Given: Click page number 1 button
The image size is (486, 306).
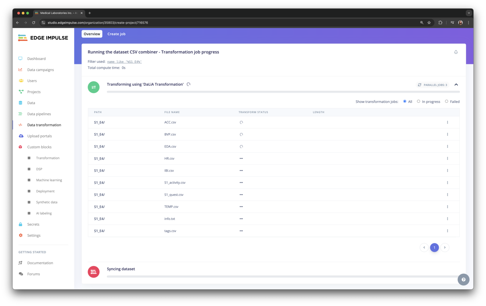Looking at the screenshot, I should 434,248.
